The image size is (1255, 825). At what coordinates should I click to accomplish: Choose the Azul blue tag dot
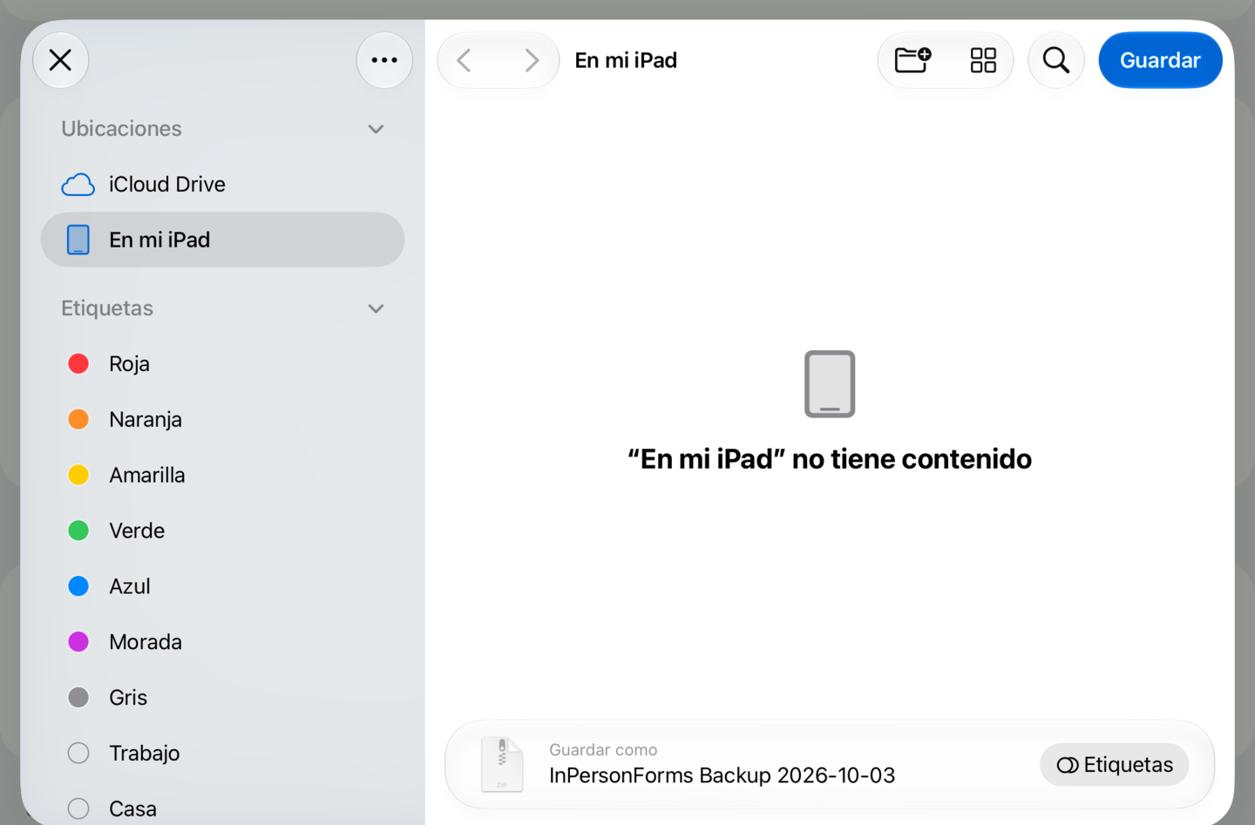click(x=78, y=586)
